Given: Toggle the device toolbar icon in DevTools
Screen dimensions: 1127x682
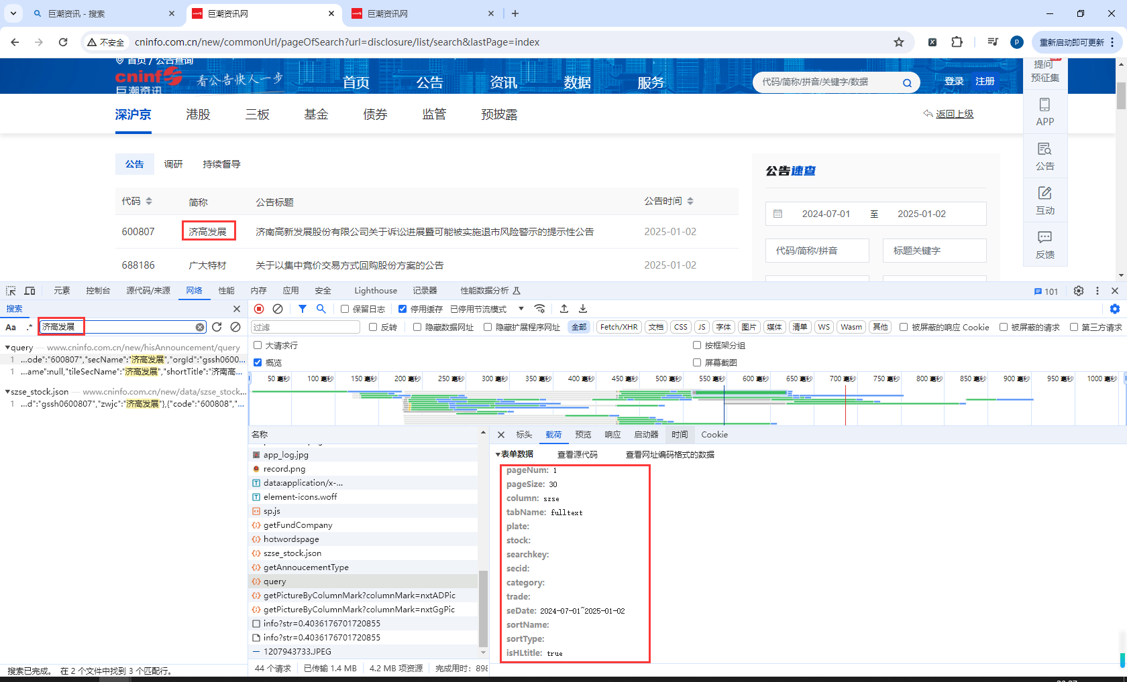Looking at the screenshot, I should (30, 291).
